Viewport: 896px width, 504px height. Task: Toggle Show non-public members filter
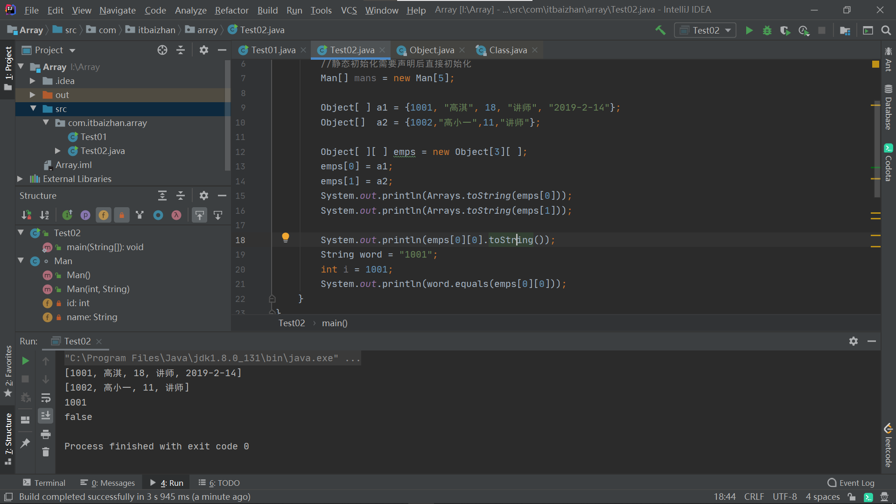pos(122,215)
